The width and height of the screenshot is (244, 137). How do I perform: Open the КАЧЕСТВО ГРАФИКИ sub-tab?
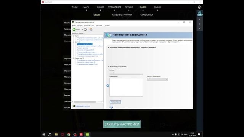click(x=122, y=15)
